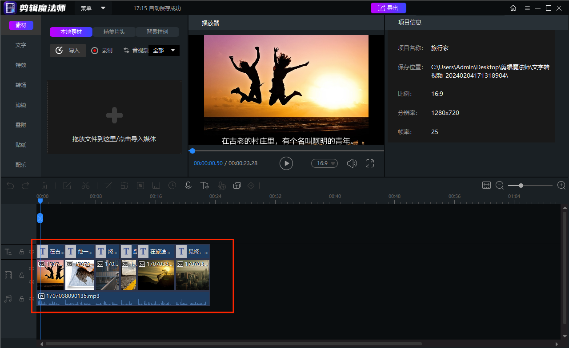Click the home icon in the title bar

pyautogui.click(x=513, y=8)
